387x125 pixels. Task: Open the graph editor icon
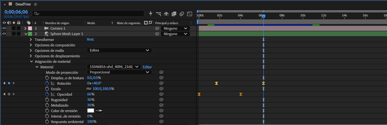point(189,14)
